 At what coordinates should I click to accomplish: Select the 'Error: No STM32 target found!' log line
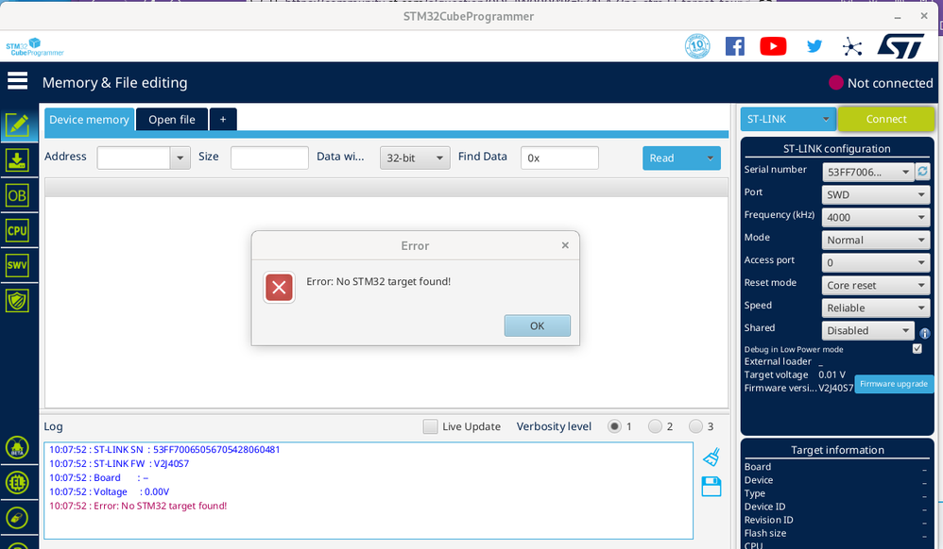[138, 506]
